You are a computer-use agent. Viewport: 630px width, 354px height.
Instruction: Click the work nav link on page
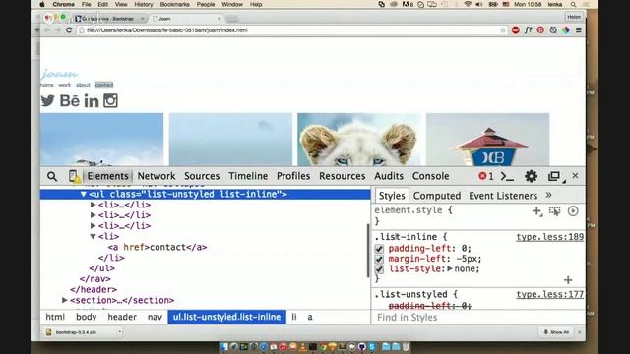64,85
